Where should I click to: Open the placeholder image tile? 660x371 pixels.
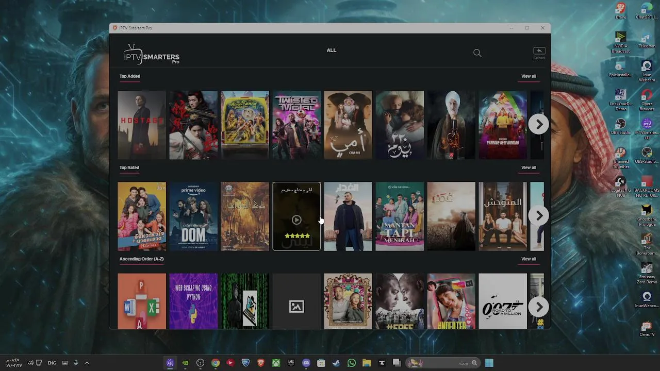[x=296, y=301]
